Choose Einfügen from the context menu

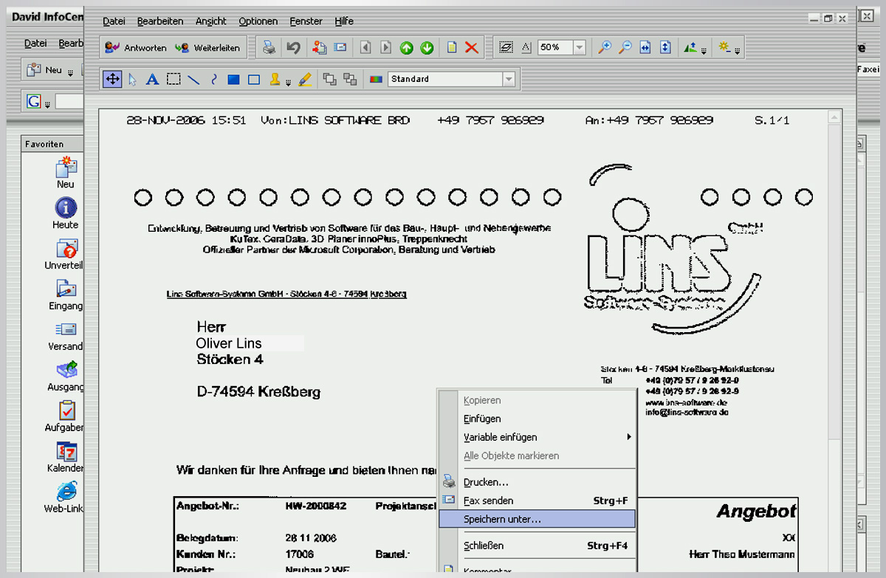[537, 419]
